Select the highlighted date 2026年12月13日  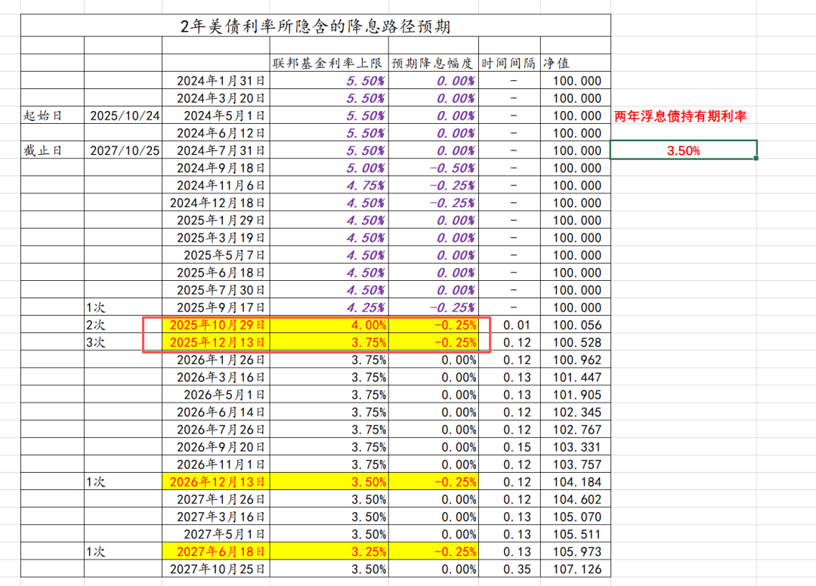coord(215,482)
